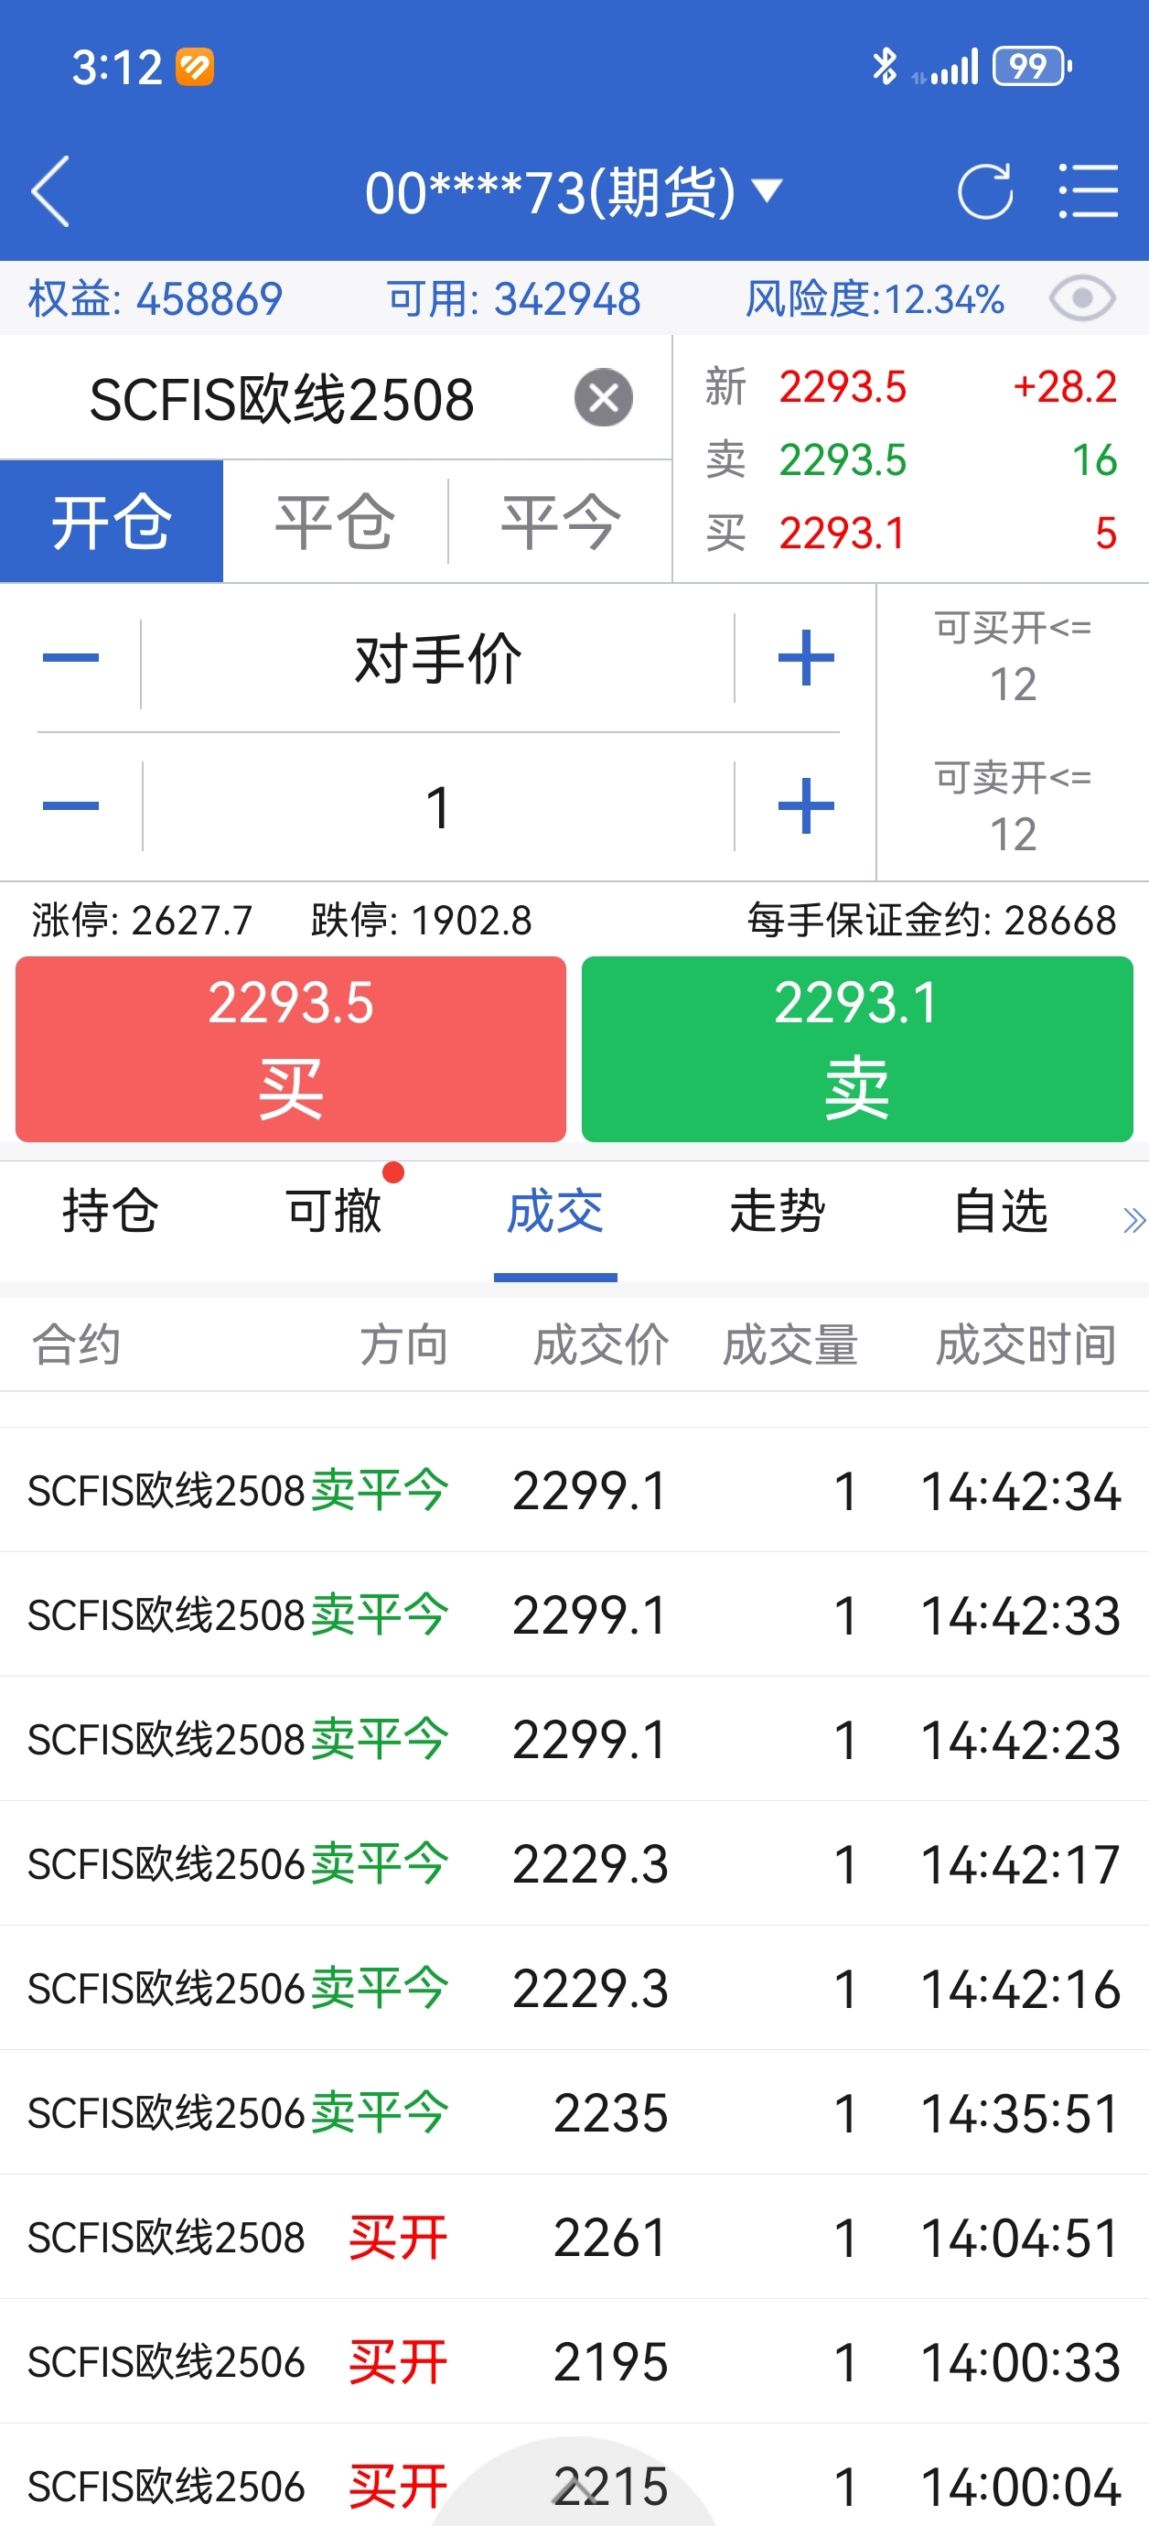1149x2526 pixels.
Task: Open the 自选 tab
Action: (x=1001, y=1210)
